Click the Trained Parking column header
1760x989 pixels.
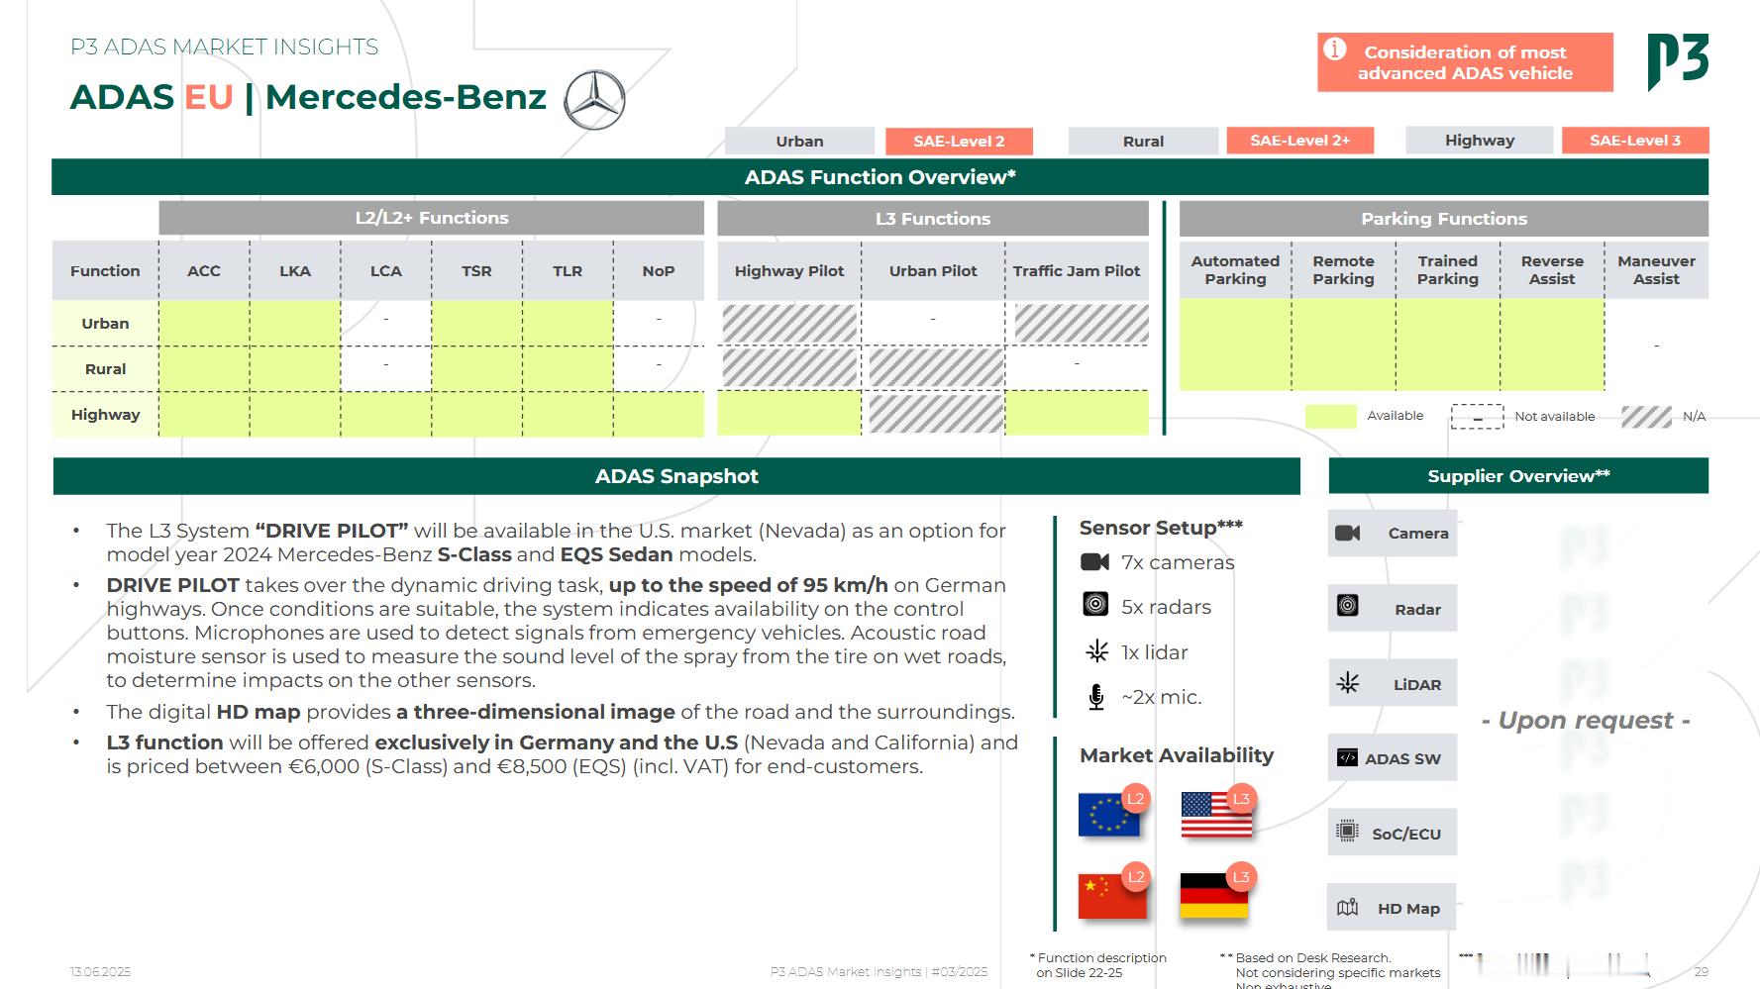[x=1447, y=270]
